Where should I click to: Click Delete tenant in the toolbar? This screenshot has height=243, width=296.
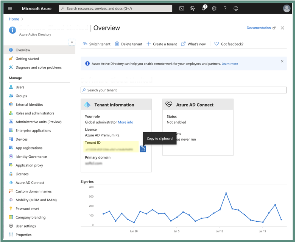coord(129,44)
